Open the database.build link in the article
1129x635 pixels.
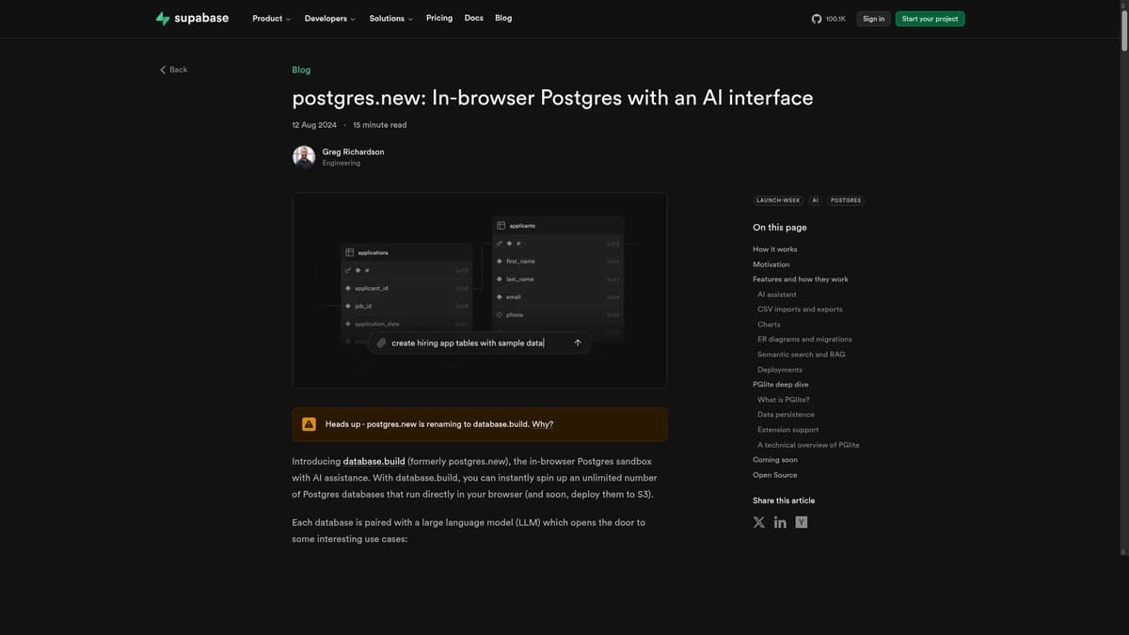374,461
